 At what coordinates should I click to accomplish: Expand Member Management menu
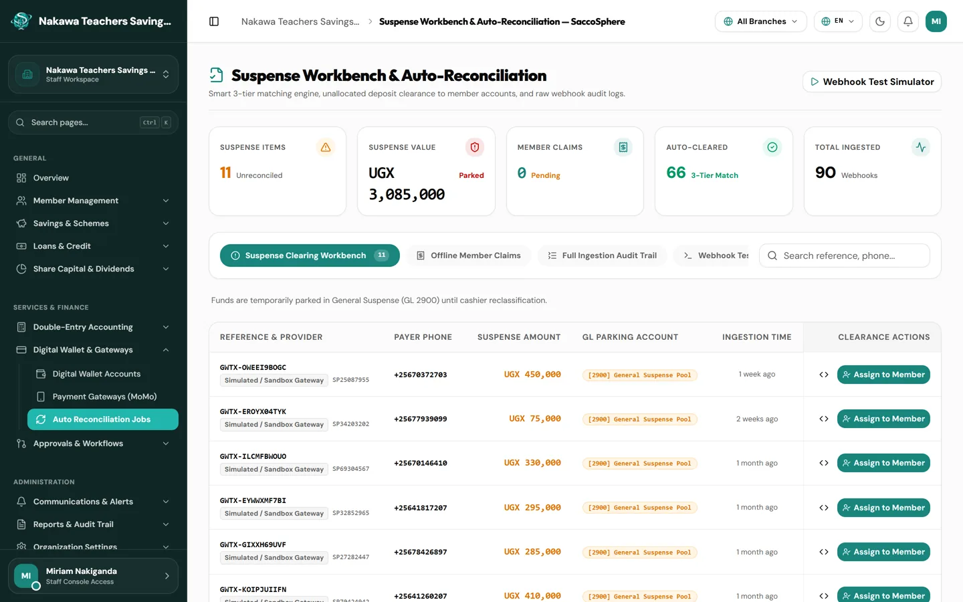[x=94, y=201]
